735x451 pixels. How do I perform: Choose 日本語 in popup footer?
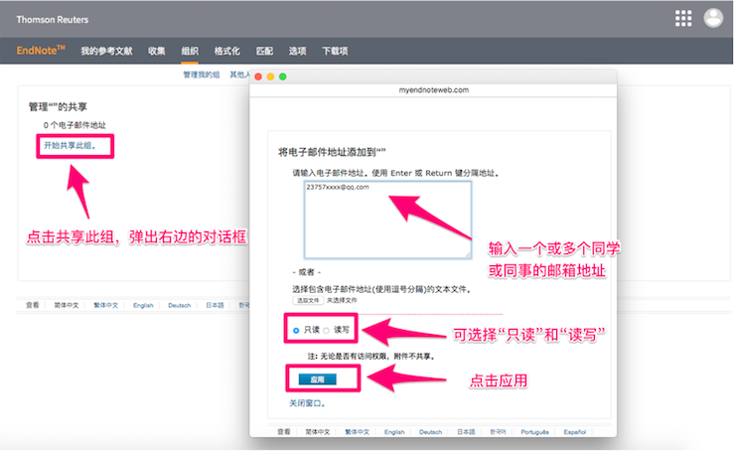coord(466,432)
